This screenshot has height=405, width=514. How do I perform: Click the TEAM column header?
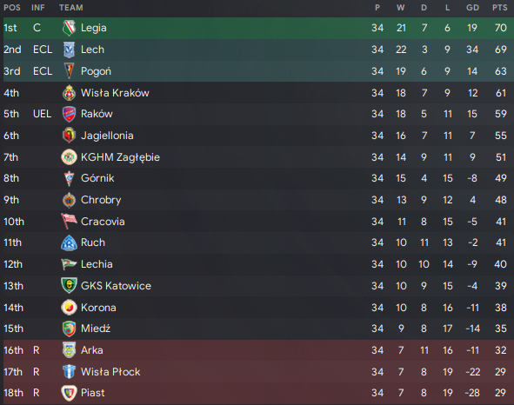pos(71,8)
